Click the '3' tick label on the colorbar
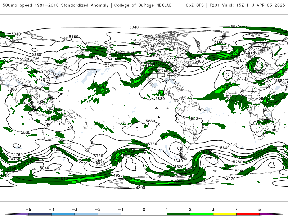Image resolution: width=288 pixels, height=216 pixels. coord(213,210)
